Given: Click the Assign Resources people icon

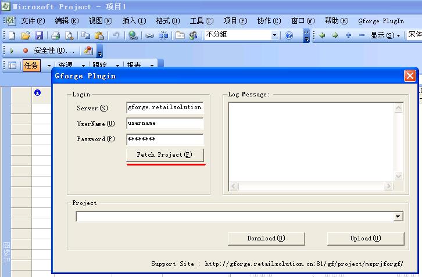Looking at the screenshot, I should point(193,35).
